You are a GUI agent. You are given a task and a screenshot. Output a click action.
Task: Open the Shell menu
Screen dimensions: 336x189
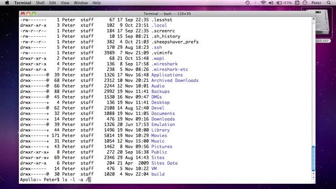40,3
